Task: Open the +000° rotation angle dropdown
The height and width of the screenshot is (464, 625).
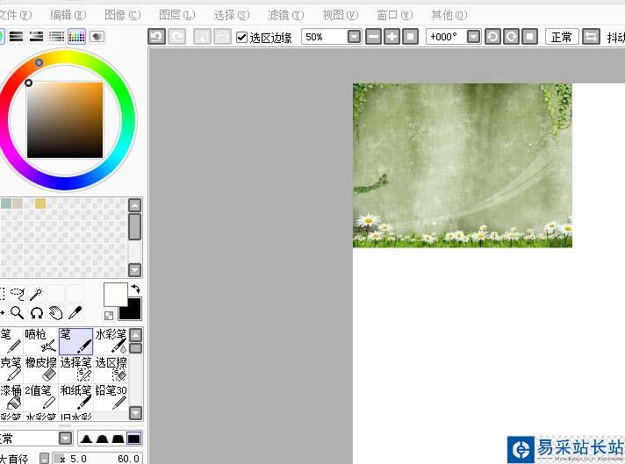Action: coord(473,37)
